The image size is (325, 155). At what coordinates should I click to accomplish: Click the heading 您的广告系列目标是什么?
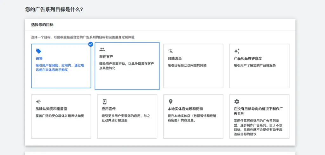54,9
